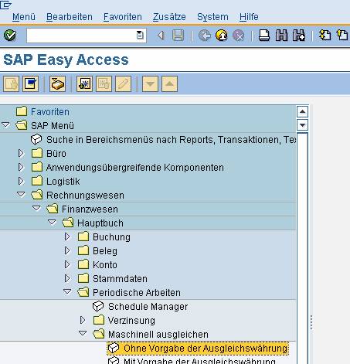
Task: Collapse the Finanzwesen node triangle
Action: point(36,209)
